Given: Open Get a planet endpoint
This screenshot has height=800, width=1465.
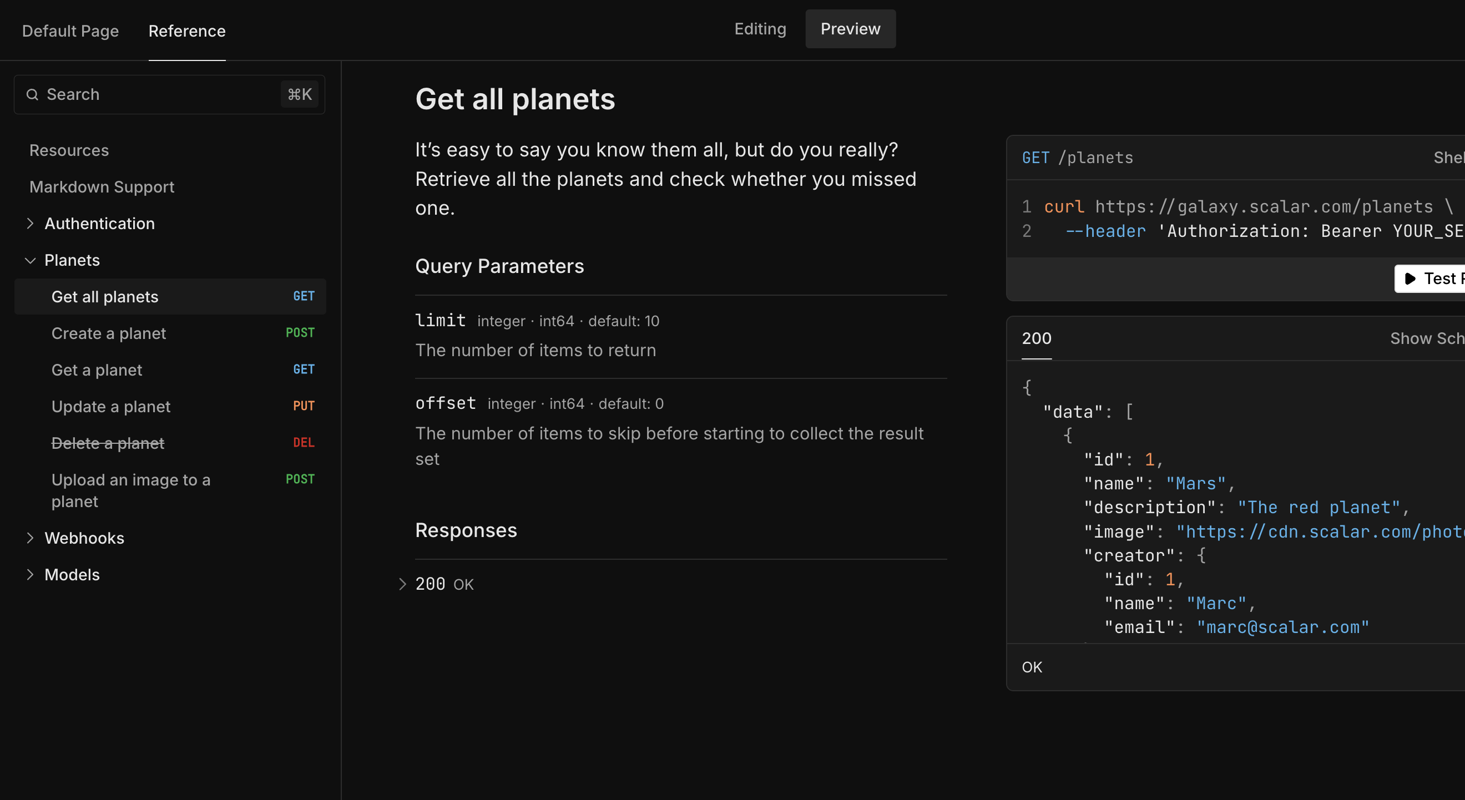Looking at the screenshot, I should point(170,370).
